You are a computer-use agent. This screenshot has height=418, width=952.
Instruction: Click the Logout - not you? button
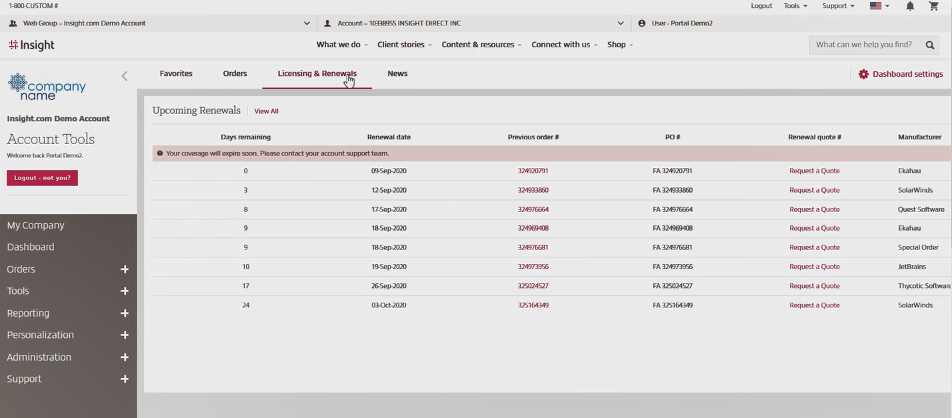tap(42, 178)
